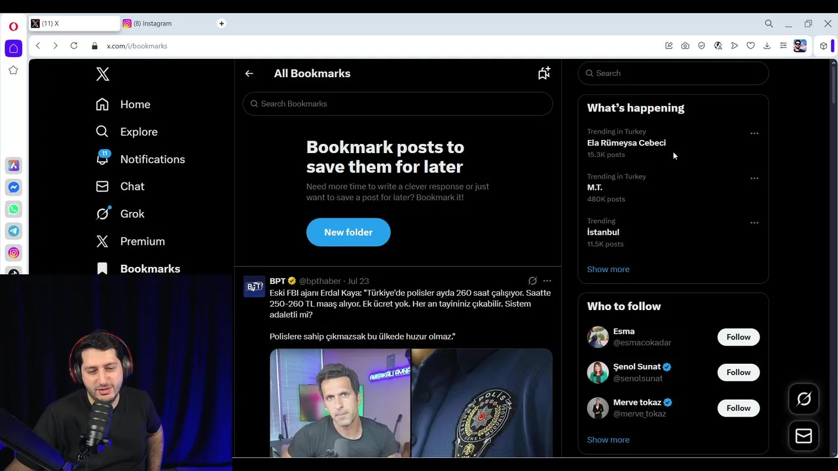Screen dimensions: 838x471
Task: Open Messenger from the Opera sidebar
Action: pos(13,187)
